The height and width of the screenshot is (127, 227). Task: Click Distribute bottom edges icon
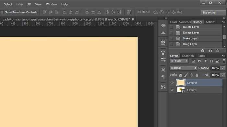(99, 12)
